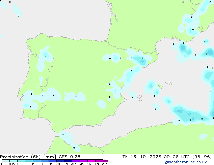Click the '00..06 UTC' time range text
The height and width of the screenshot is (165, 214).
(177, 157)
